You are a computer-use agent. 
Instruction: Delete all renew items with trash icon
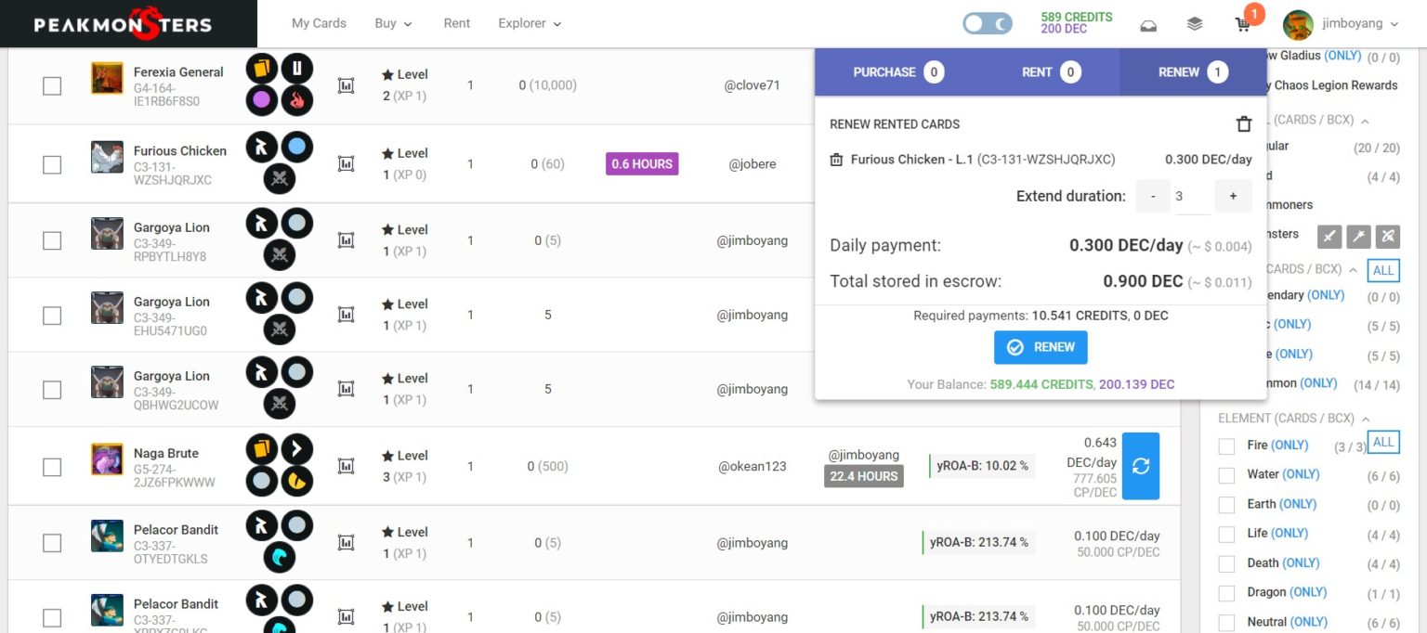[1243, 124]
